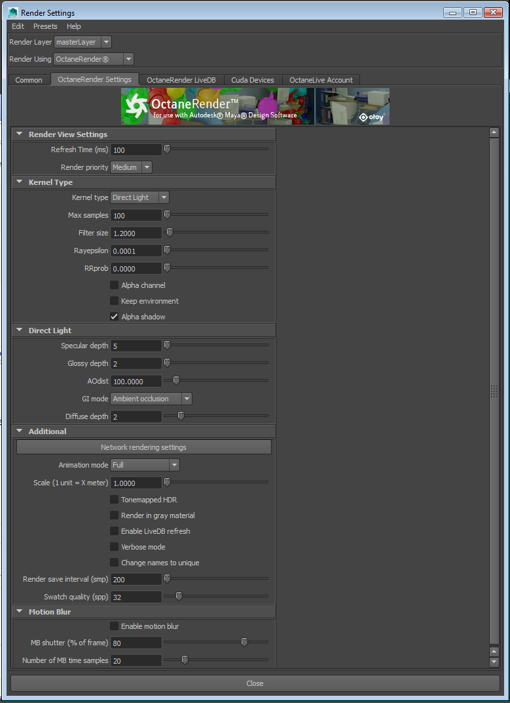Click the Max samples slider handle
This screenshot has height=703, width=510.
tap(167, 214)
